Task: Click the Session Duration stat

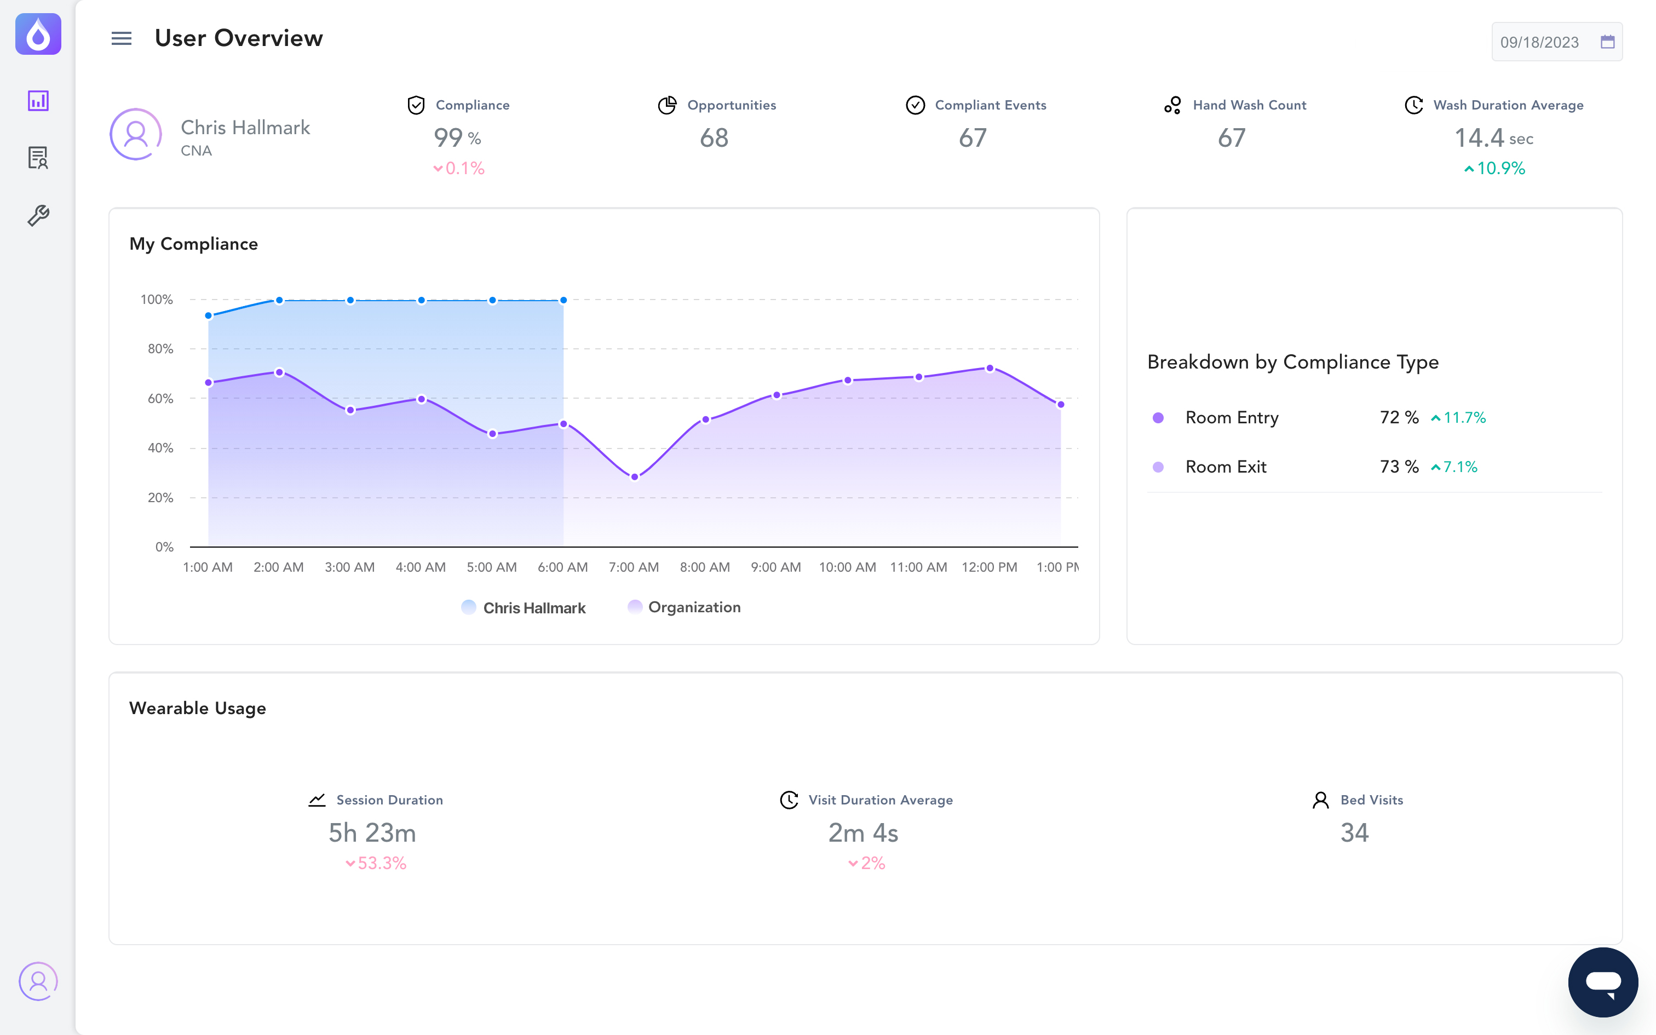Action: coord(375,832)
